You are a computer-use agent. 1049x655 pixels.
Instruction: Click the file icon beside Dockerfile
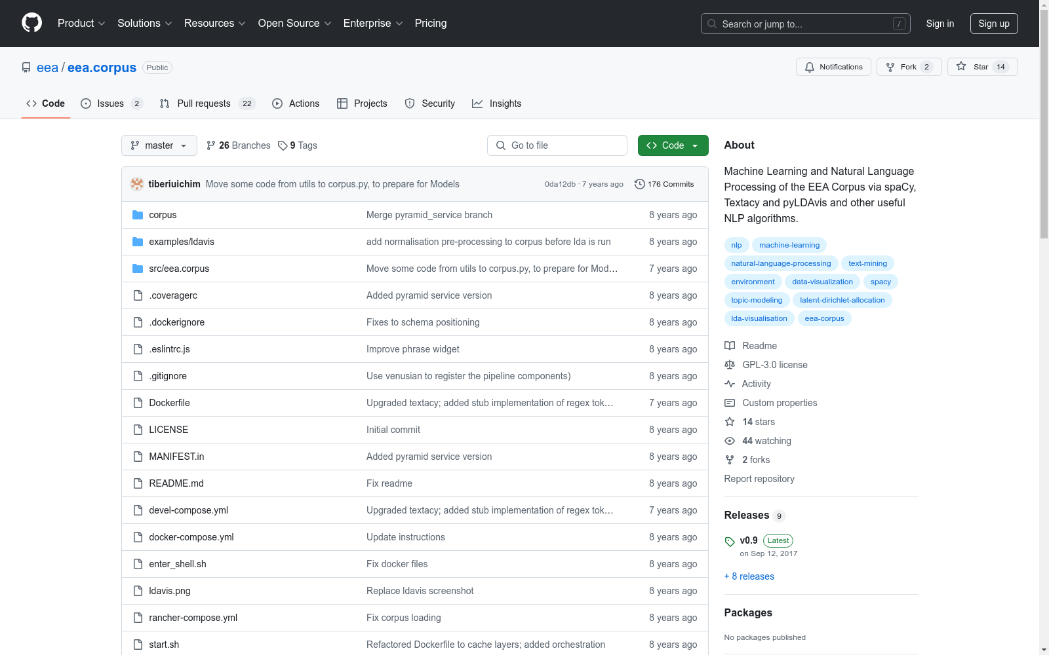point(138,403)
